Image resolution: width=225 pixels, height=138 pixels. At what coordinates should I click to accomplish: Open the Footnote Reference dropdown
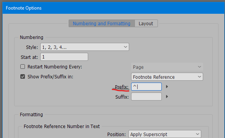pyautogui.click(x=167, y=77)
